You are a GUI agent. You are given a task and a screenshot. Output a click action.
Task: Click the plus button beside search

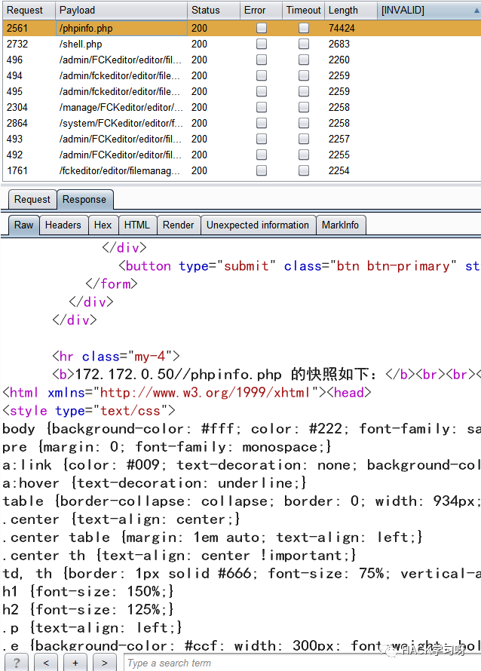click(x=75, y=663)
